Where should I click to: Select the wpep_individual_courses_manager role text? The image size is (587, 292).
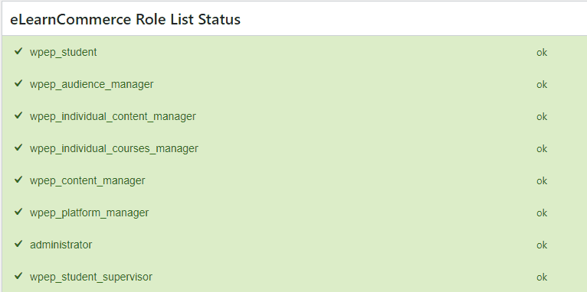[114, 148]
